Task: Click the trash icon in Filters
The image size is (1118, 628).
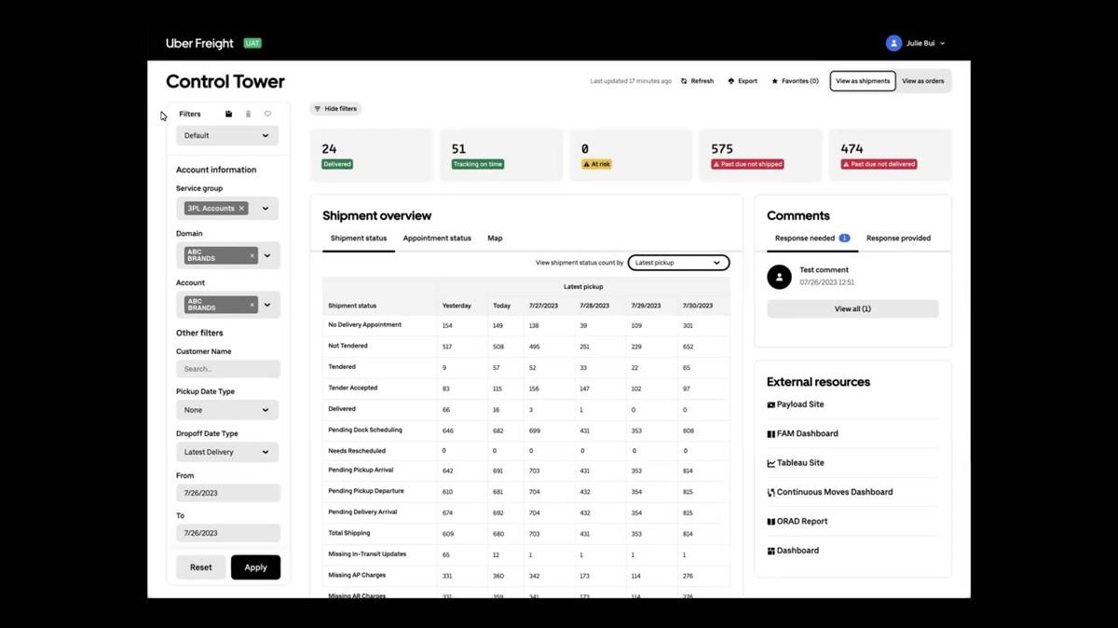Action: pyautogui.click(x=248, y=114)
